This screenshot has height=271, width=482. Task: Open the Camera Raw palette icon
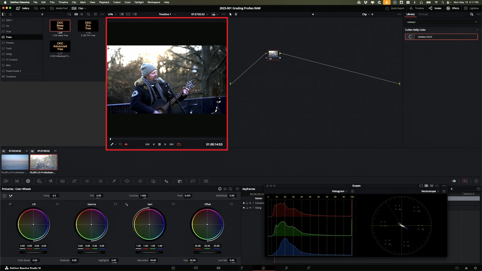tap(6, 181)
